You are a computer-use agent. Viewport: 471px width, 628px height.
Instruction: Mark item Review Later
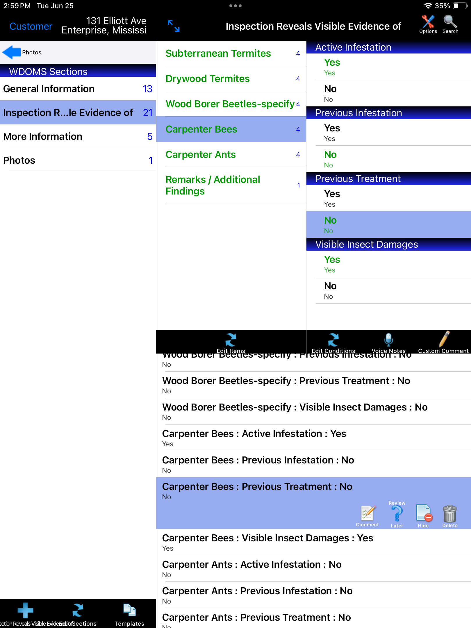tap(397, 515)
